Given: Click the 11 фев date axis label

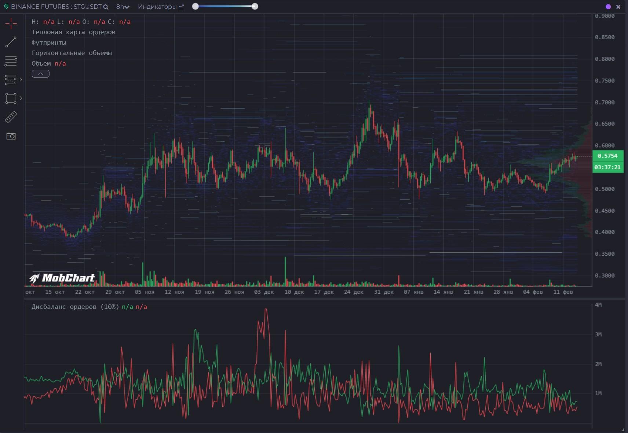Looking at the screenshot, I should 563,292.
